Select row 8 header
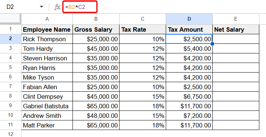The height and width of the screenshot is (137, 266). pyautogui.click(x=10, y=96)
